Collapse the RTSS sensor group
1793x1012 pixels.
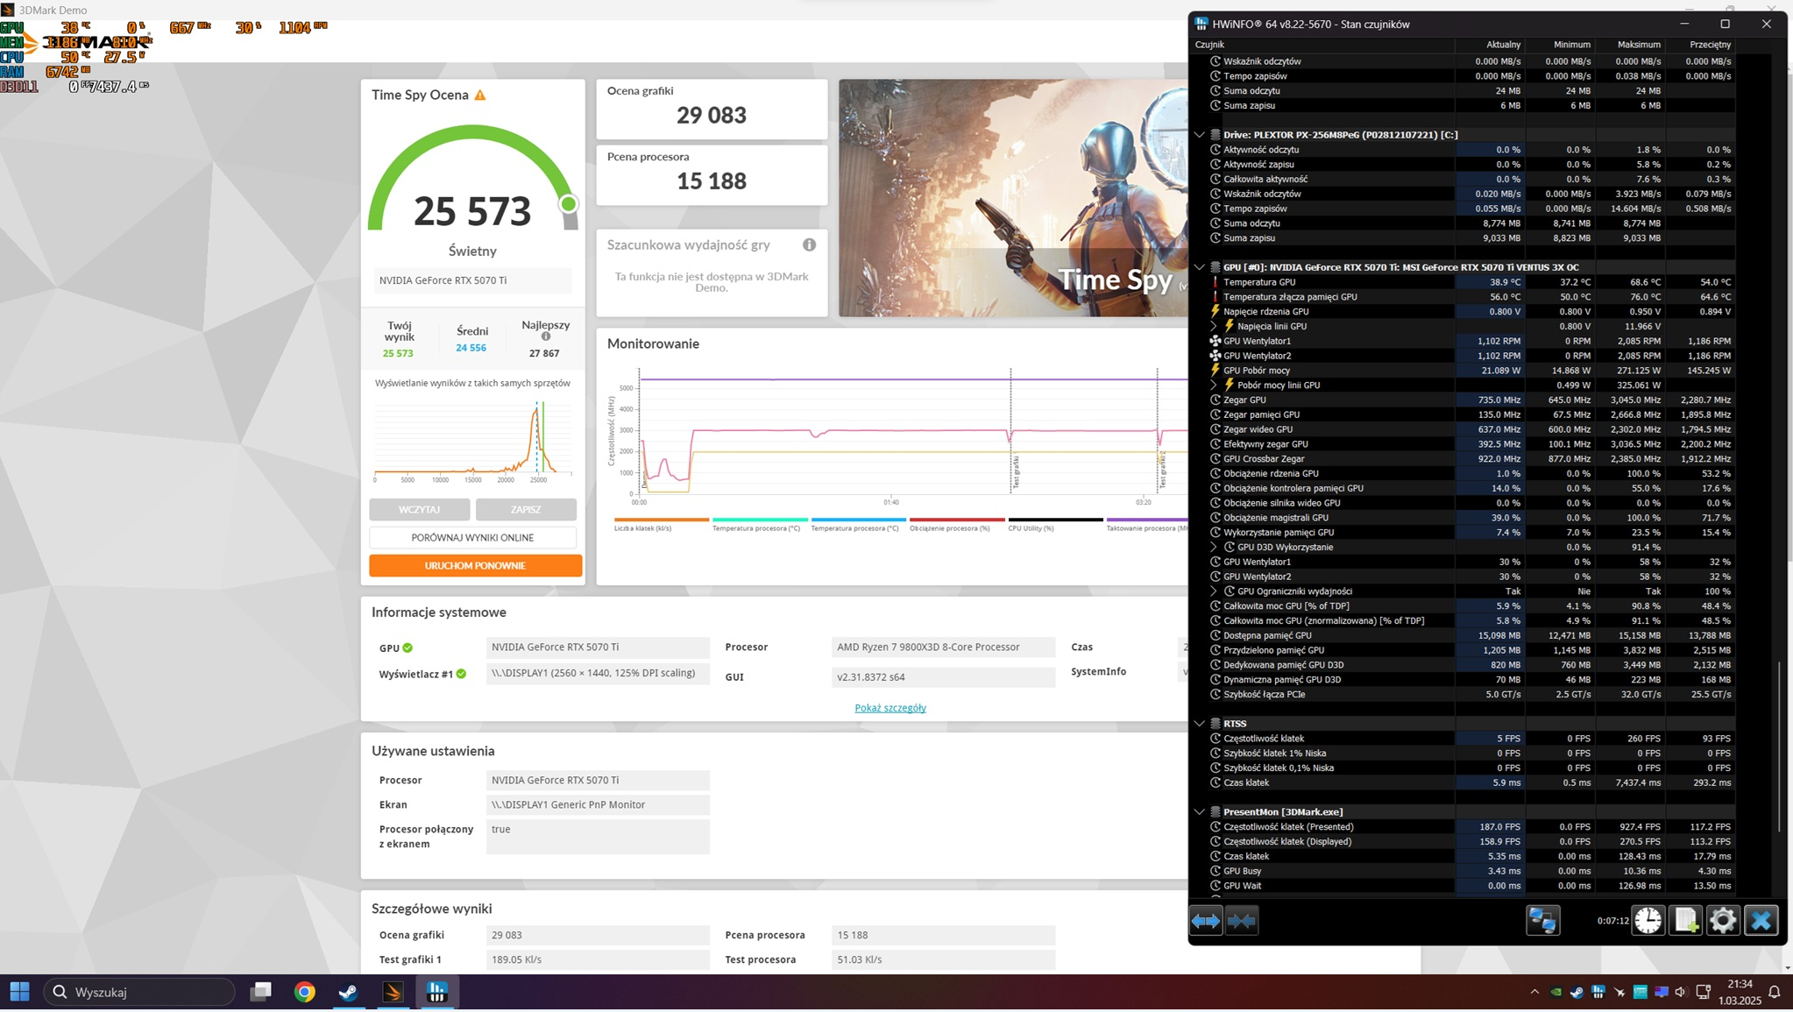(1199, 724)
